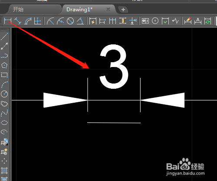Image resolution: width=217 pixels, height=181 pixels.
Task: Choose the Diameter dimension tool
Action: pos(70,21)
